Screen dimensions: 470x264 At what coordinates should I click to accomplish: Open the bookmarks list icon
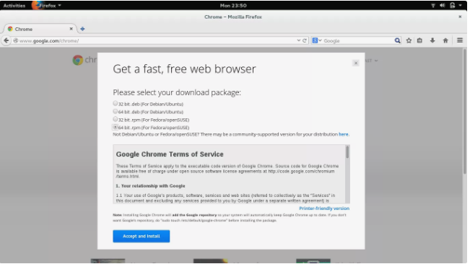(x=419, y=40)
